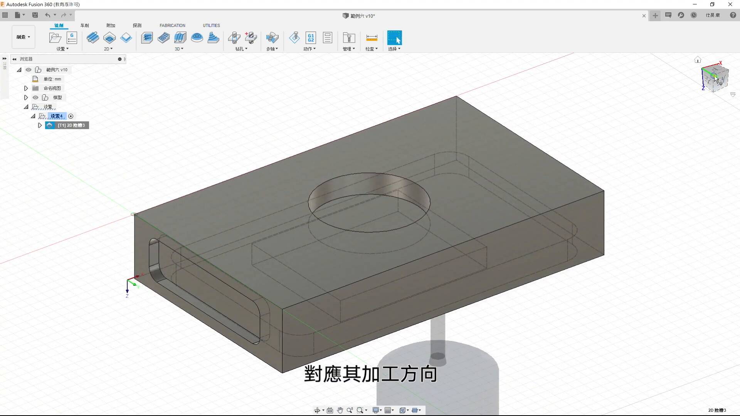Open the display settings monitor dropdown

(x=377, y=410)
